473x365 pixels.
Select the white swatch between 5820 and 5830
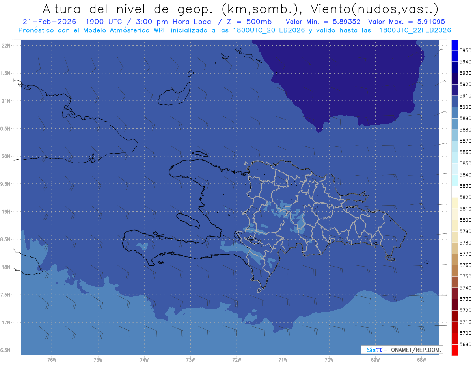454,192
